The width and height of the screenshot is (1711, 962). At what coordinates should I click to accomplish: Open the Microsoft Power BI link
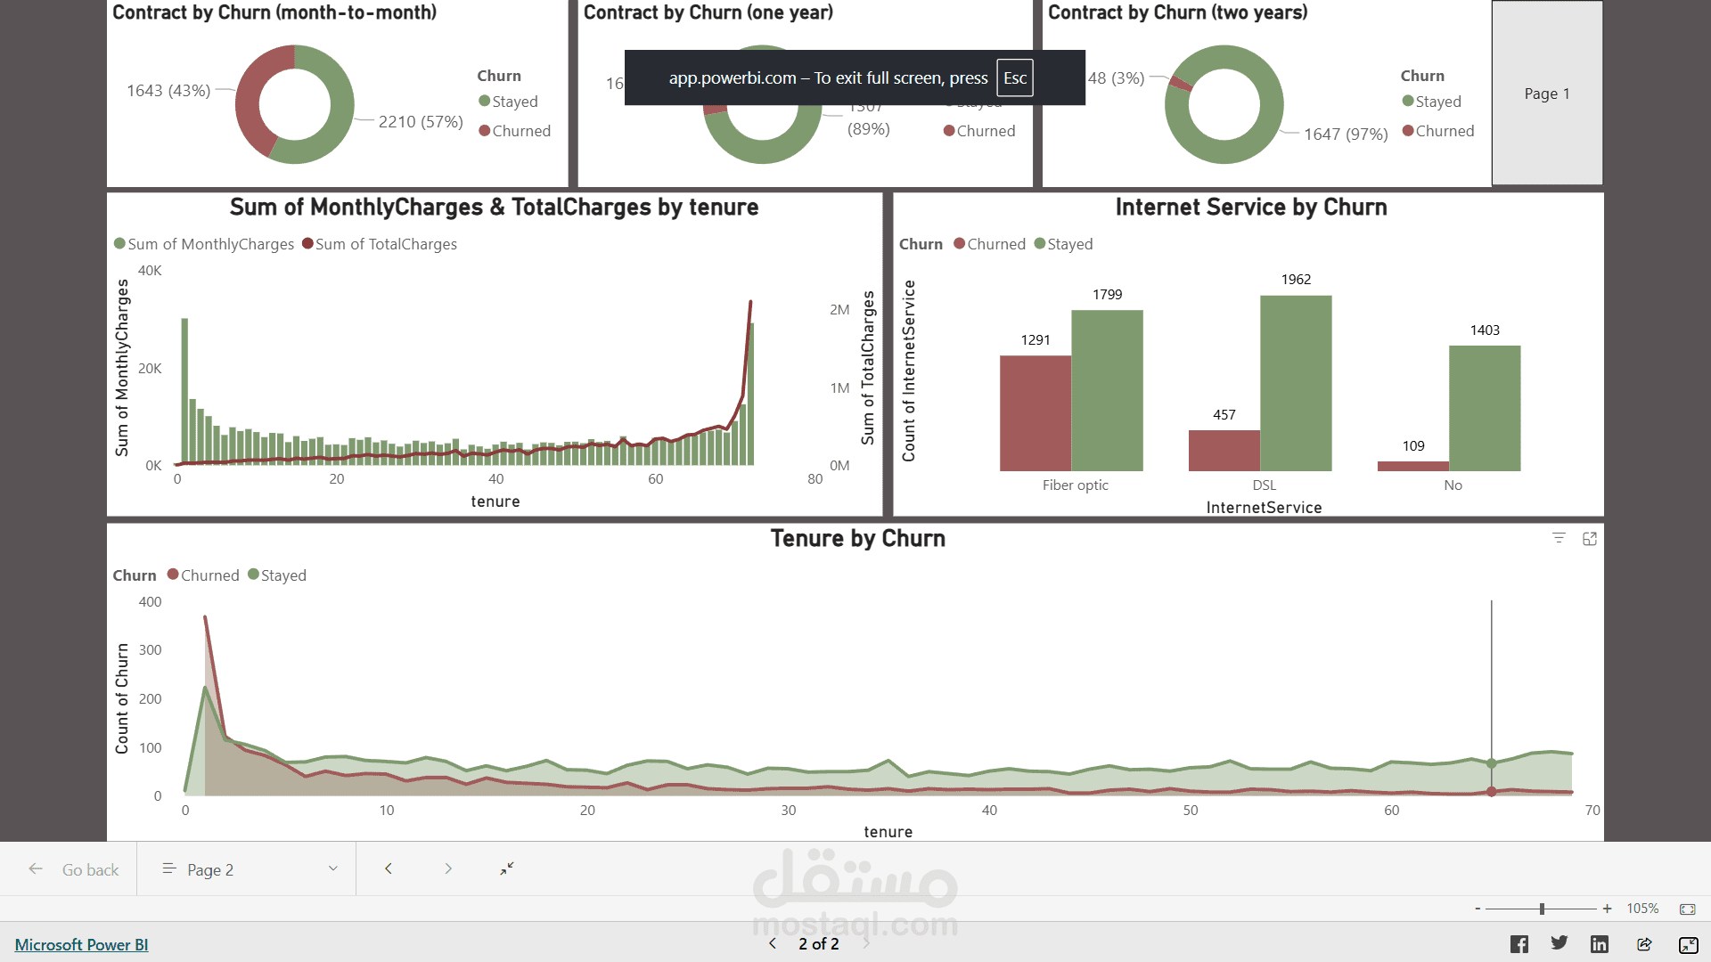click(81, 945)
